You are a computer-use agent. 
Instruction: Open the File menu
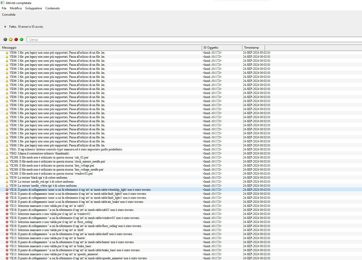pos(4,8)
